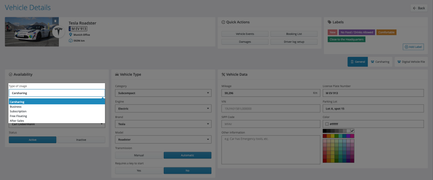Open Vehicle Events quick action
Viewport: 433px width, 180px height.
tap(245, 34)
